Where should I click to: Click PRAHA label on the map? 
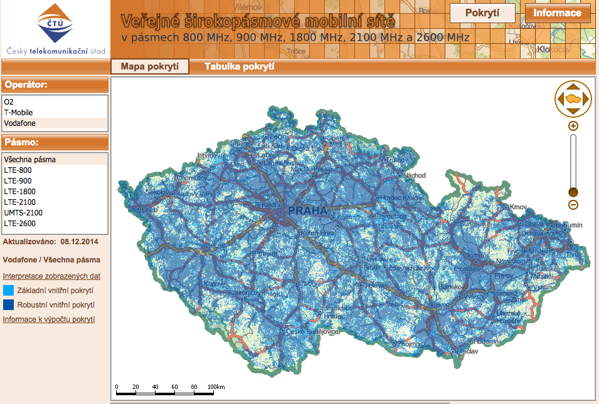coord(307,210)
